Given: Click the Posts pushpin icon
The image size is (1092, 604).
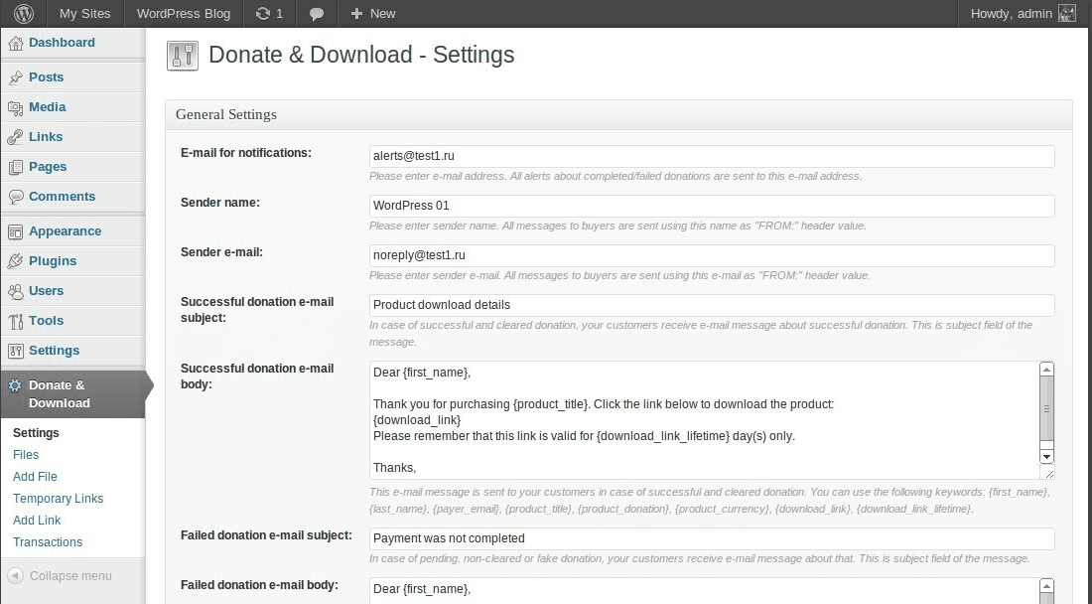Looking at the screenshot, I should 15,78.
